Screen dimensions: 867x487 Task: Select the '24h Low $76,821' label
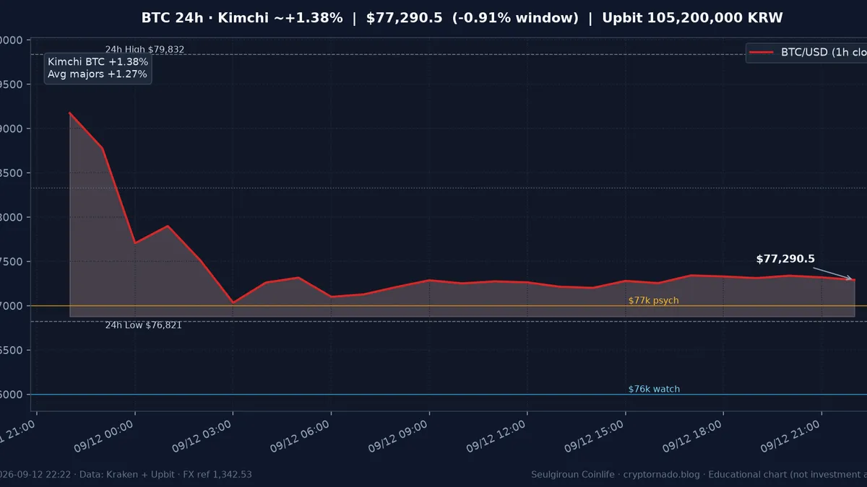144,325
